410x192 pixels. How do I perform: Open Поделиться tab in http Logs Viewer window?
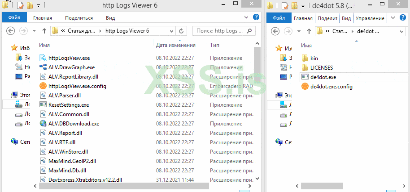(79, 18)
